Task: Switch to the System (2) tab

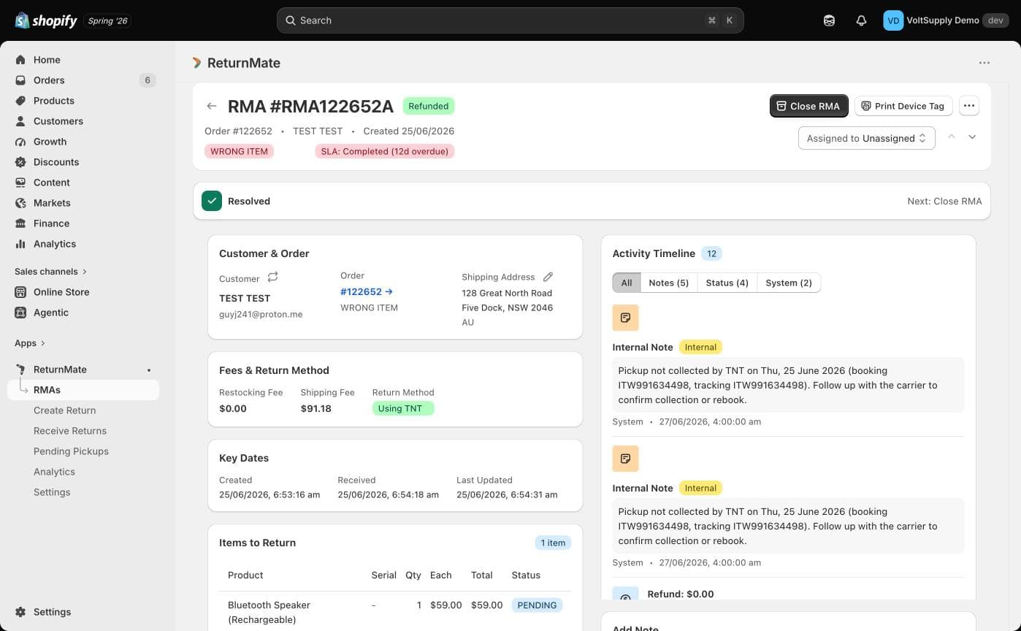Action: [789, 283]
